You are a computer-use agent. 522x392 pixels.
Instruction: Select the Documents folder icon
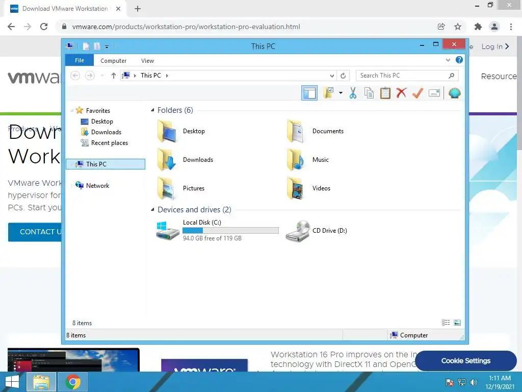tap(296, 131)
